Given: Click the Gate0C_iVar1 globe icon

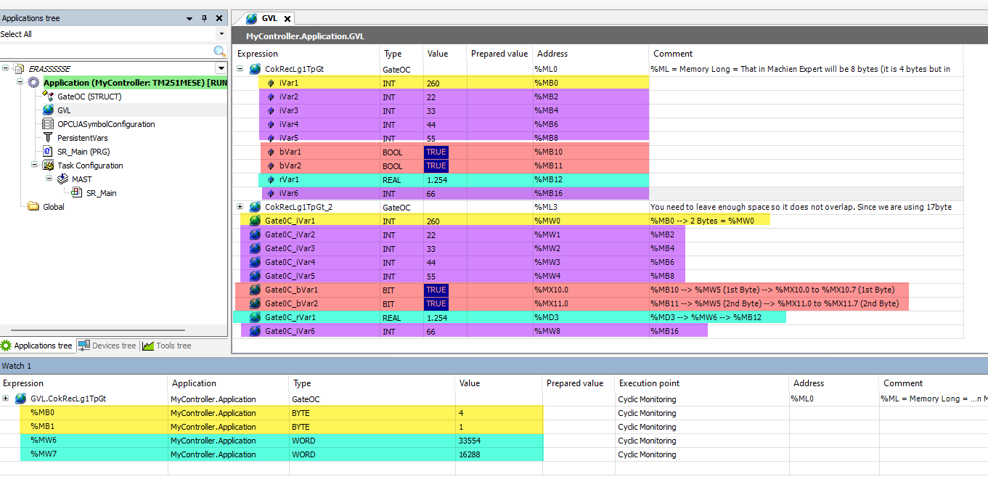Looking at the screenshot, I should pyautogui.click(x=255, y=221).
